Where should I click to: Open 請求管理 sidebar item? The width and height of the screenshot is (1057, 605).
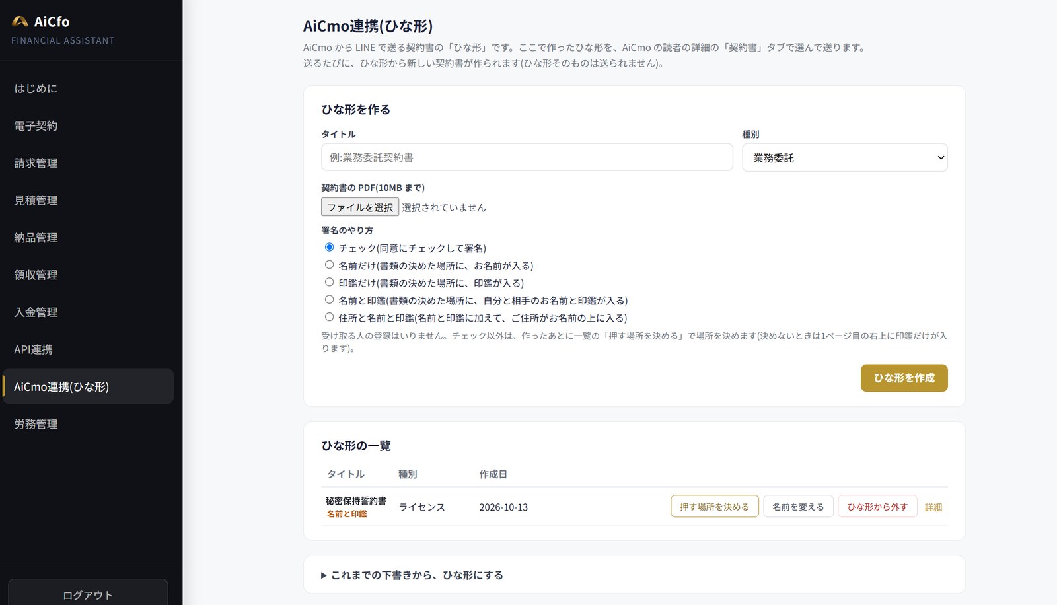tap(88, 163)
